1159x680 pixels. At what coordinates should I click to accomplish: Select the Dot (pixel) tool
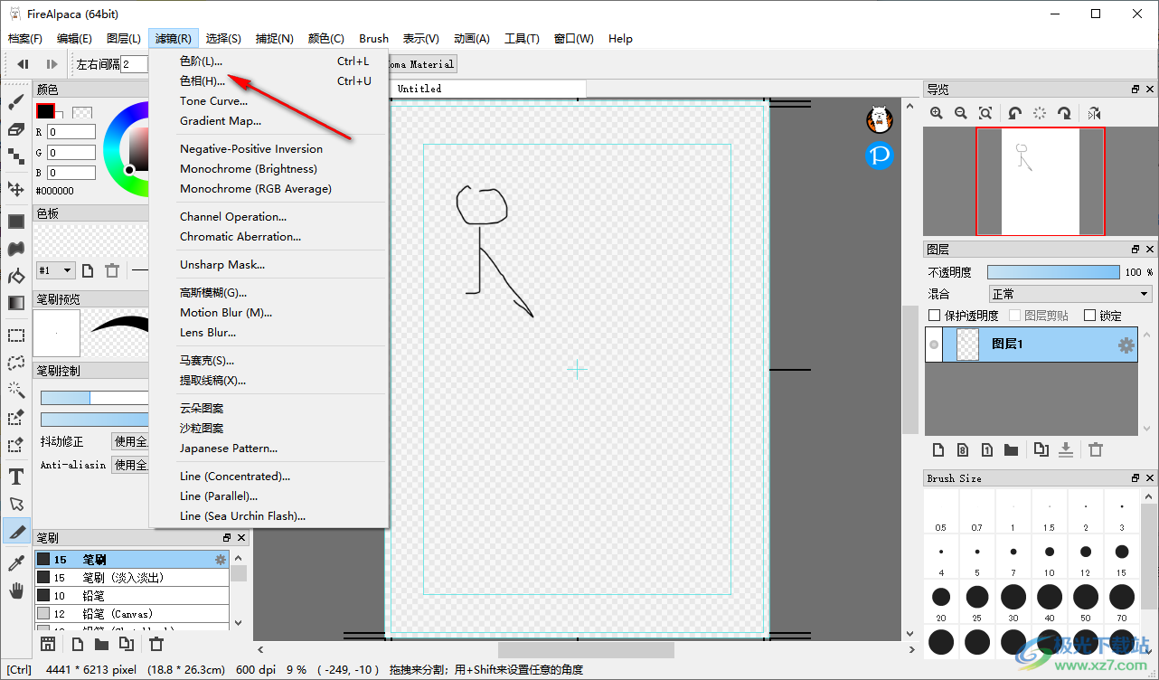tap(16, 156)
